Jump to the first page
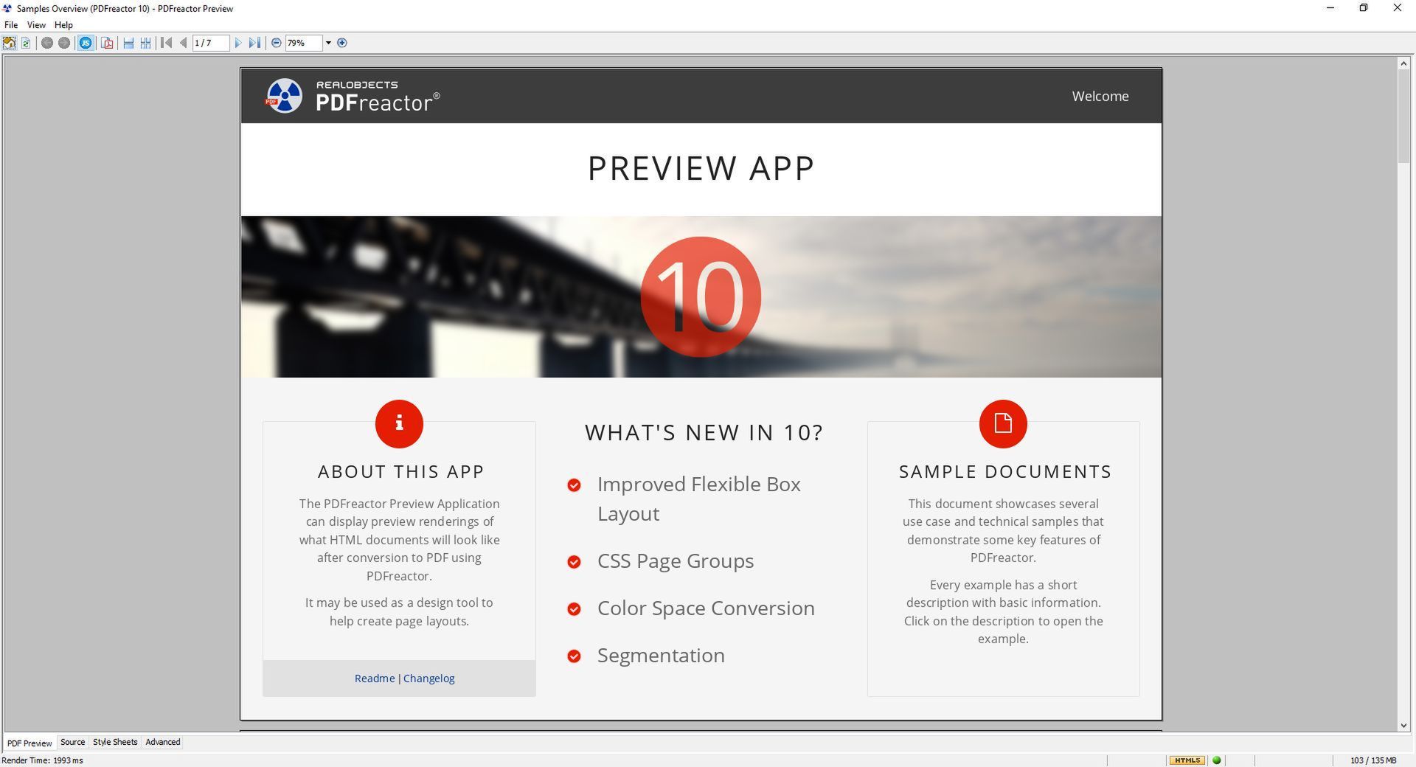The width and height of the screenshot is (1416, 767). (x=165, y=43)
